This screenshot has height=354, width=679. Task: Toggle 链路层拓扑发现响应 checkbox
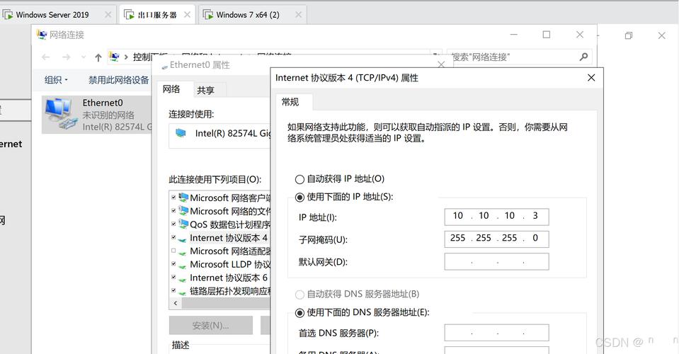173,291
